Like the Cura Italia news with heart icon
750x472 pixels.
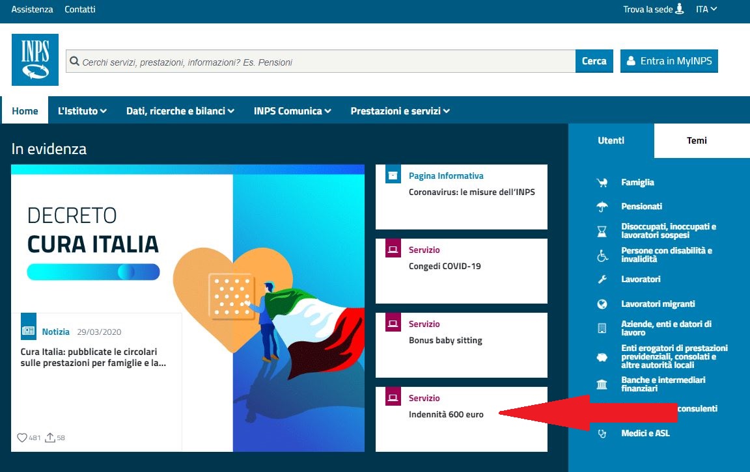[x=22, y=438]
